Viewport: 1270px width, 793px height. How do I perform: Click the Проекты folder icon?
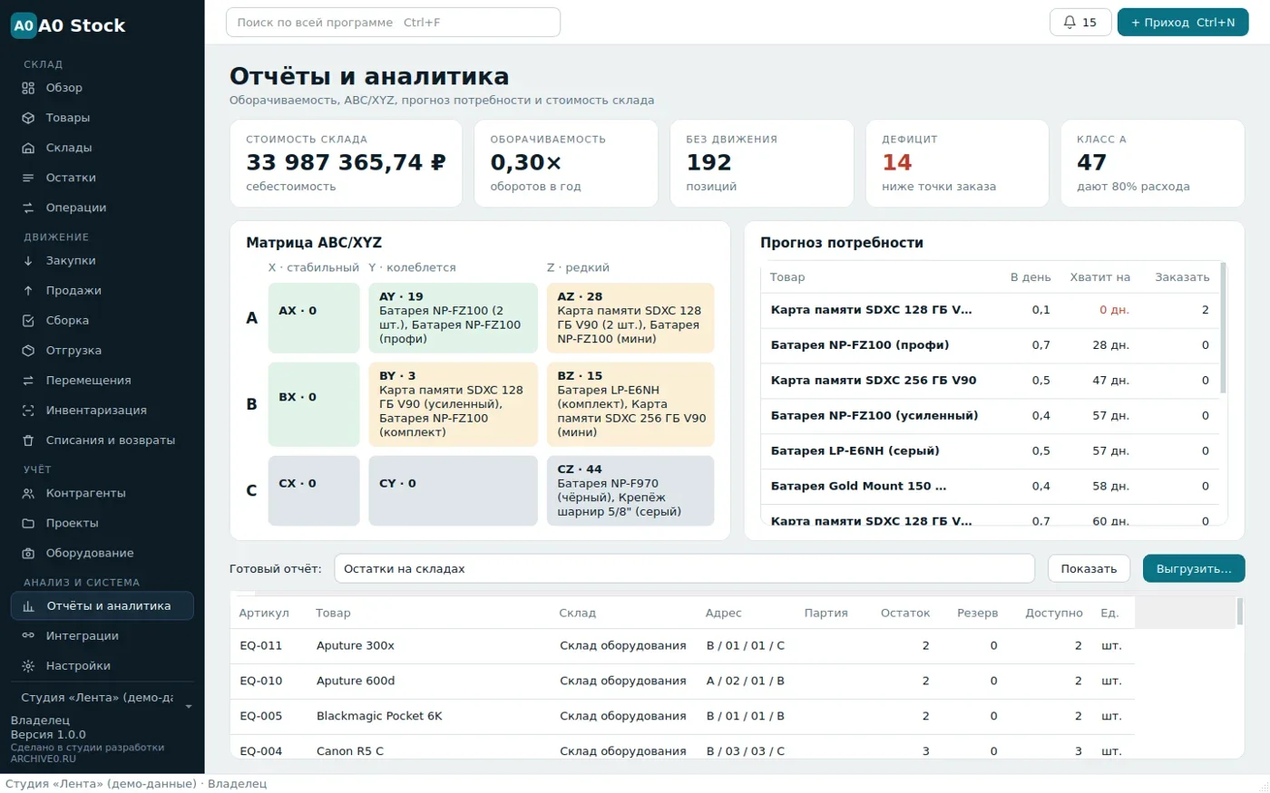click(28, 524)
